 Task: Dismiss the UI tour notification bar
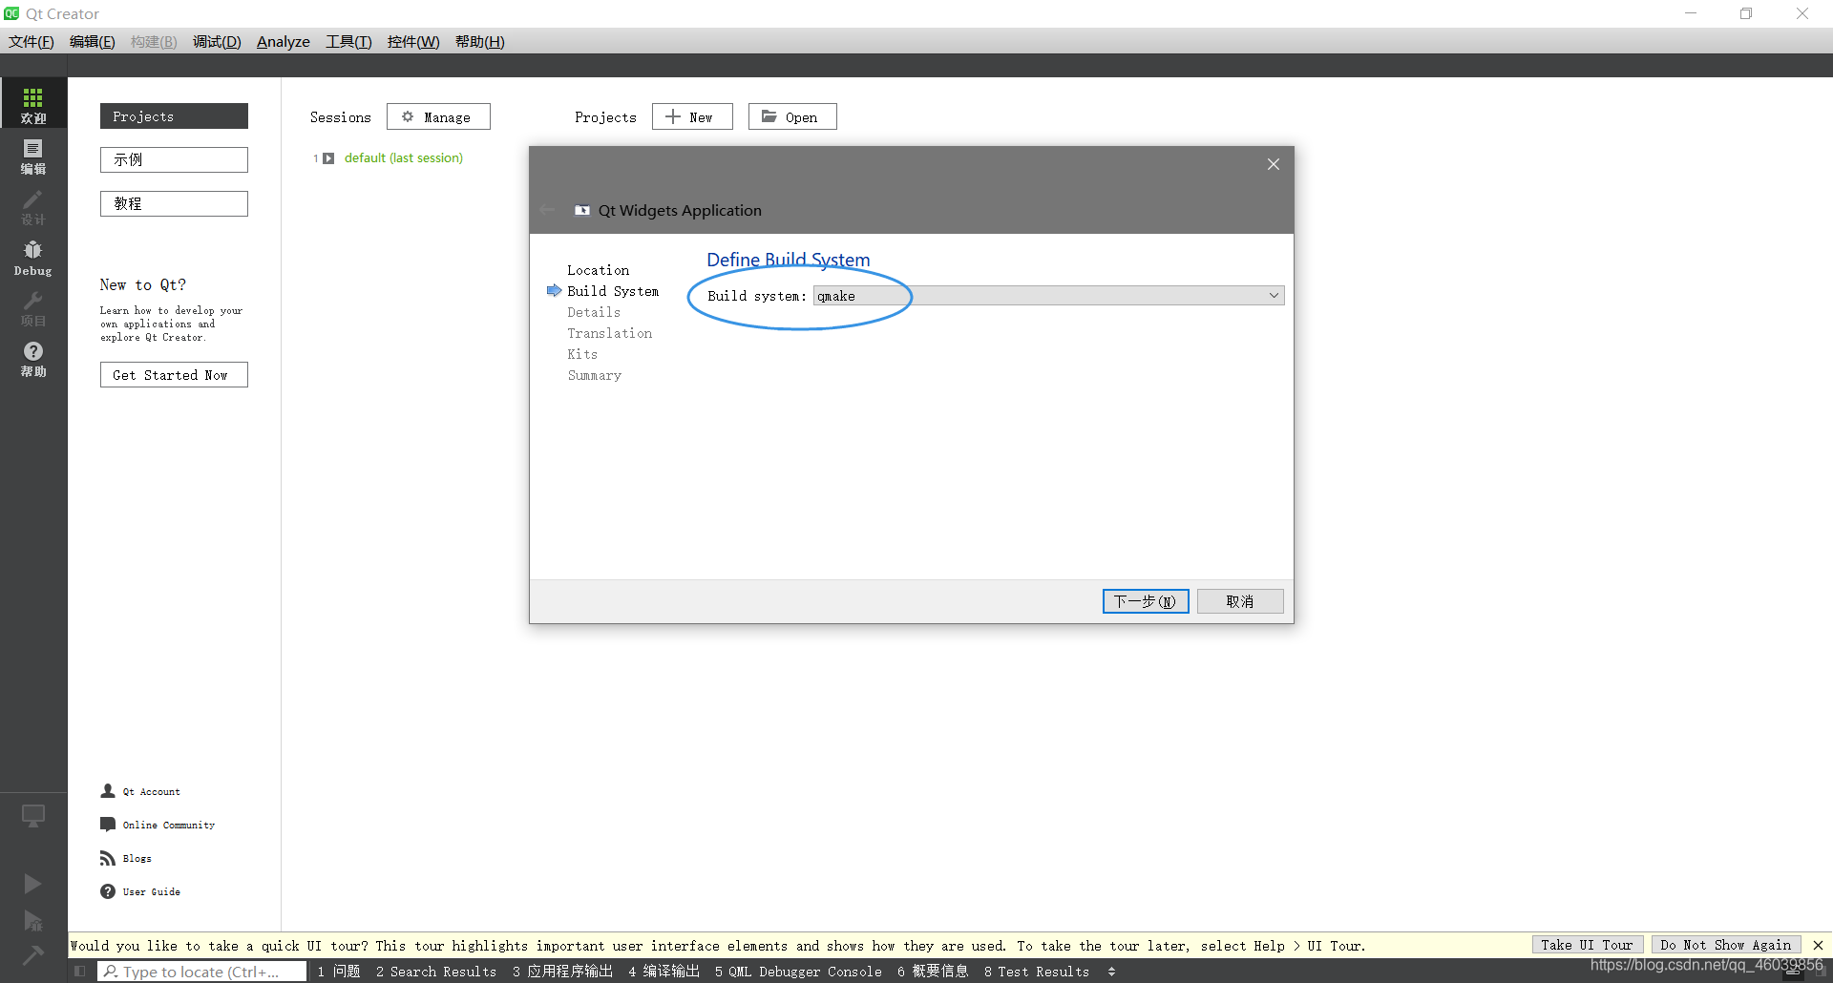coord(1818,945)
